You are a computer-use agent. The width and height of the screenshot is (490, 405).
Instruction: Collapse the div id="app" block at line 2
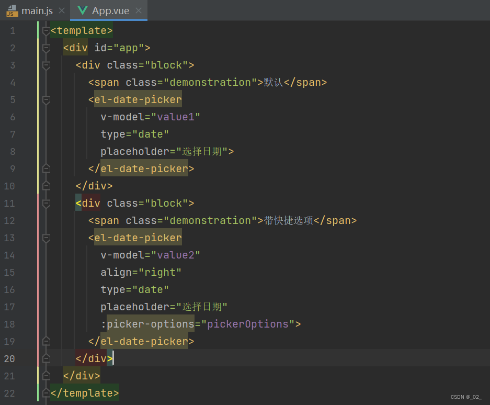coord(46,48)
